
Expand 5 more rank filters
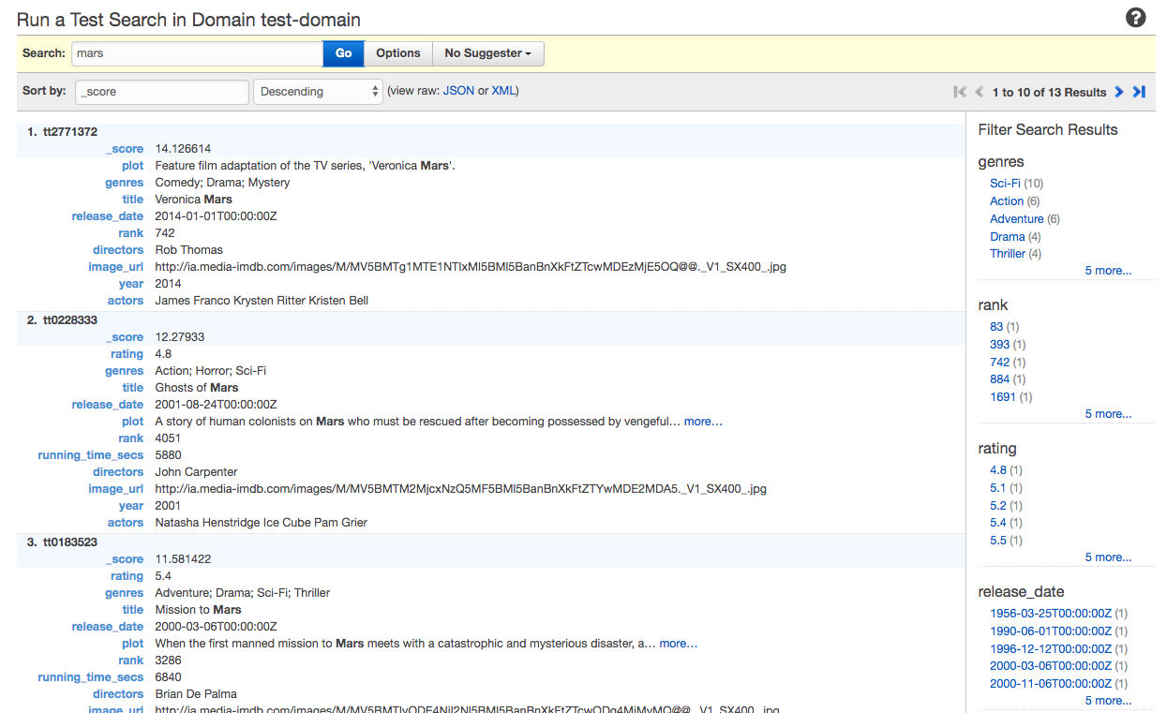tap(1107, 414)
